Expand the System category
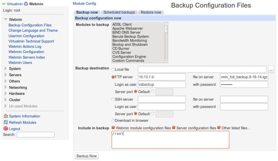The height and width of the screenshot is (161, 278). (x=6, y=68)
